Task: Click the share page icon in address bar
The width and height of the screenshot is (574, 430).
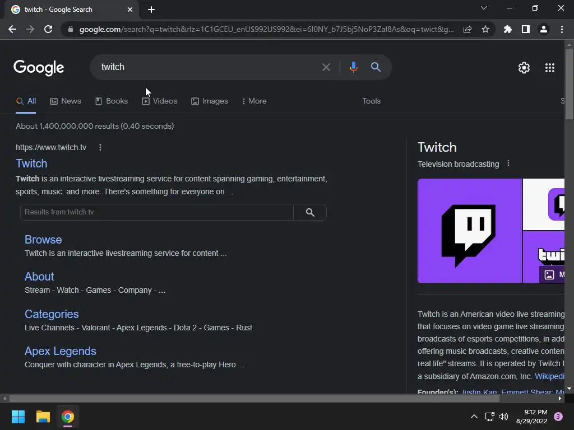Action: (467, 29)
